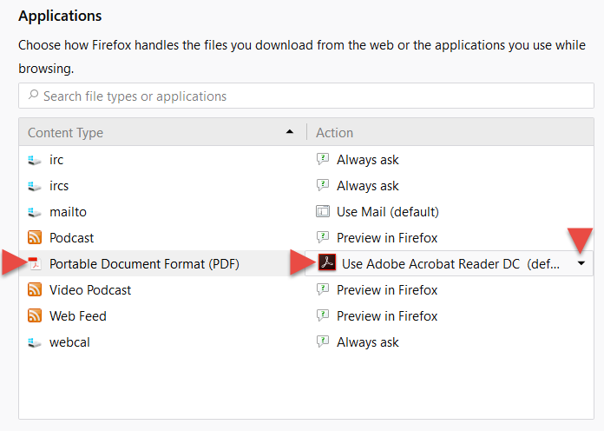Click the search magnifier icon
Viewport: 604px width, 431px height.
pyautogui.click(x=34, y=95)
